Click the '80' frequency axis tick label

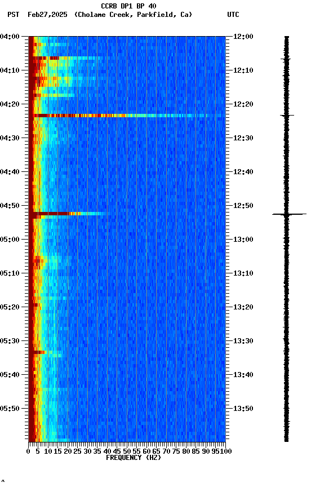click(186, 451)
